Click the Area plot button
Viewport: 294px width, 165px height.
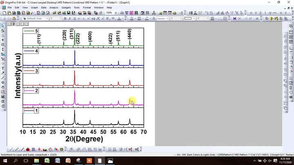[x=45, y=149]
